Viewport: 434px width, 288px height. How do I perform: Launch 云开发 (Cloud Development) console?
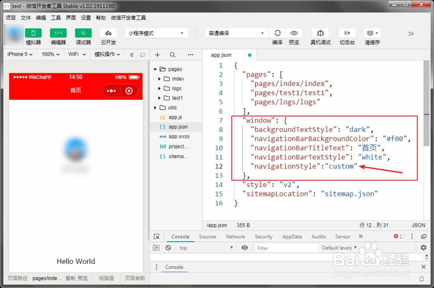click(108, 33)
